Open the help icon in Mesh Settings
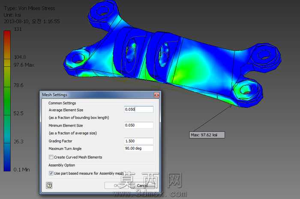 49,185
